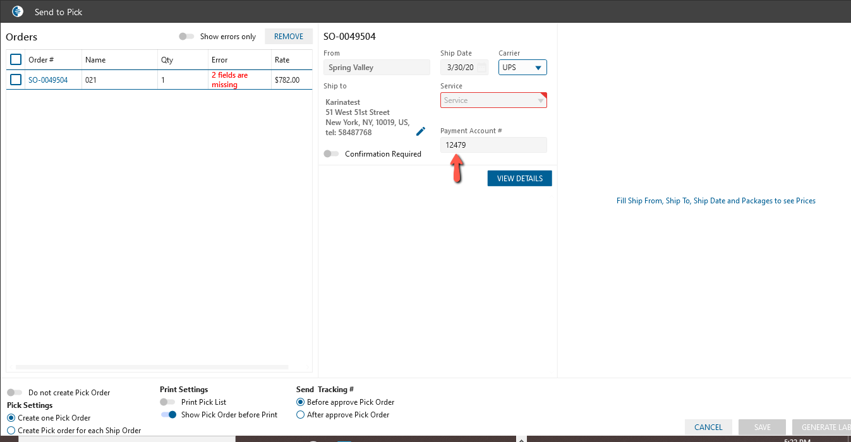Click the VIEW DETAILS button
Viewport: 851px width, 442px height.
[520, 179]
